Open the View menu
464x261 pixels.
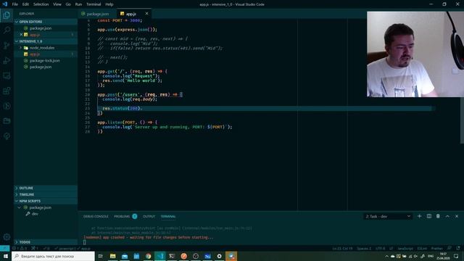point(57,4)
